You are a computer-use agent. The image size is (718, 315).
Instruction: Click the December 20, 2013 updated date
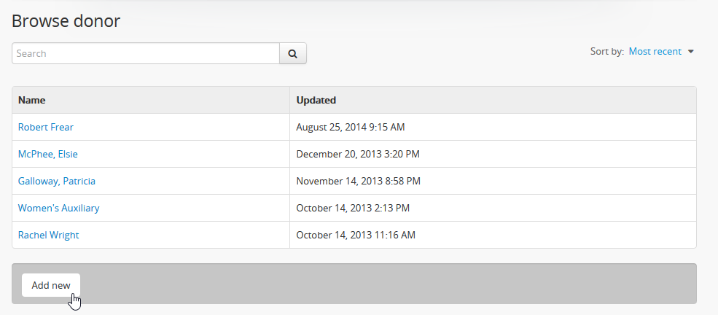pyautogui.click(x=358, y=154)
